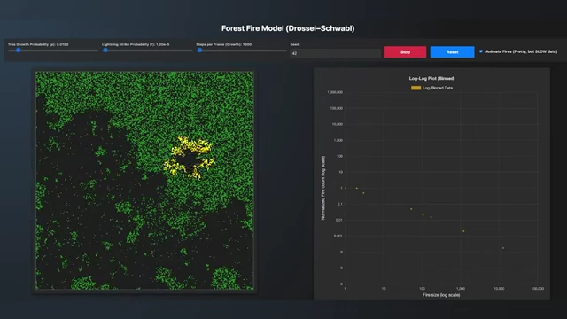Click the Fire size (log scale) axis label
This screenshot has width=567, height=319.
pyautogui.click(x=441, y=295)
